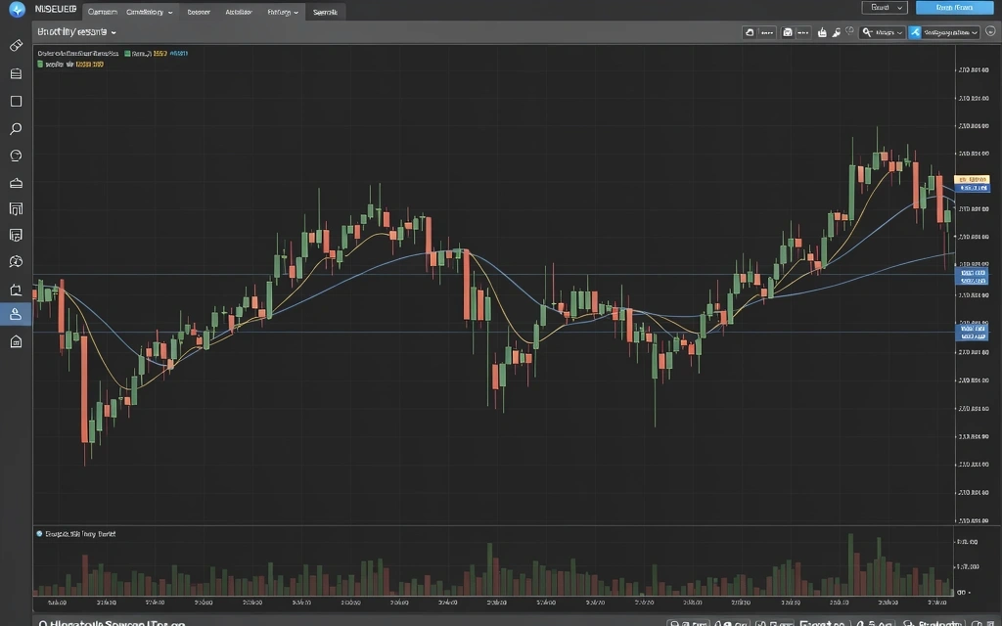Image resolution: width=1002 pixels, height=626 pixels.
Task: Select the magnifier zoom tool
Action: pos(15,128)
